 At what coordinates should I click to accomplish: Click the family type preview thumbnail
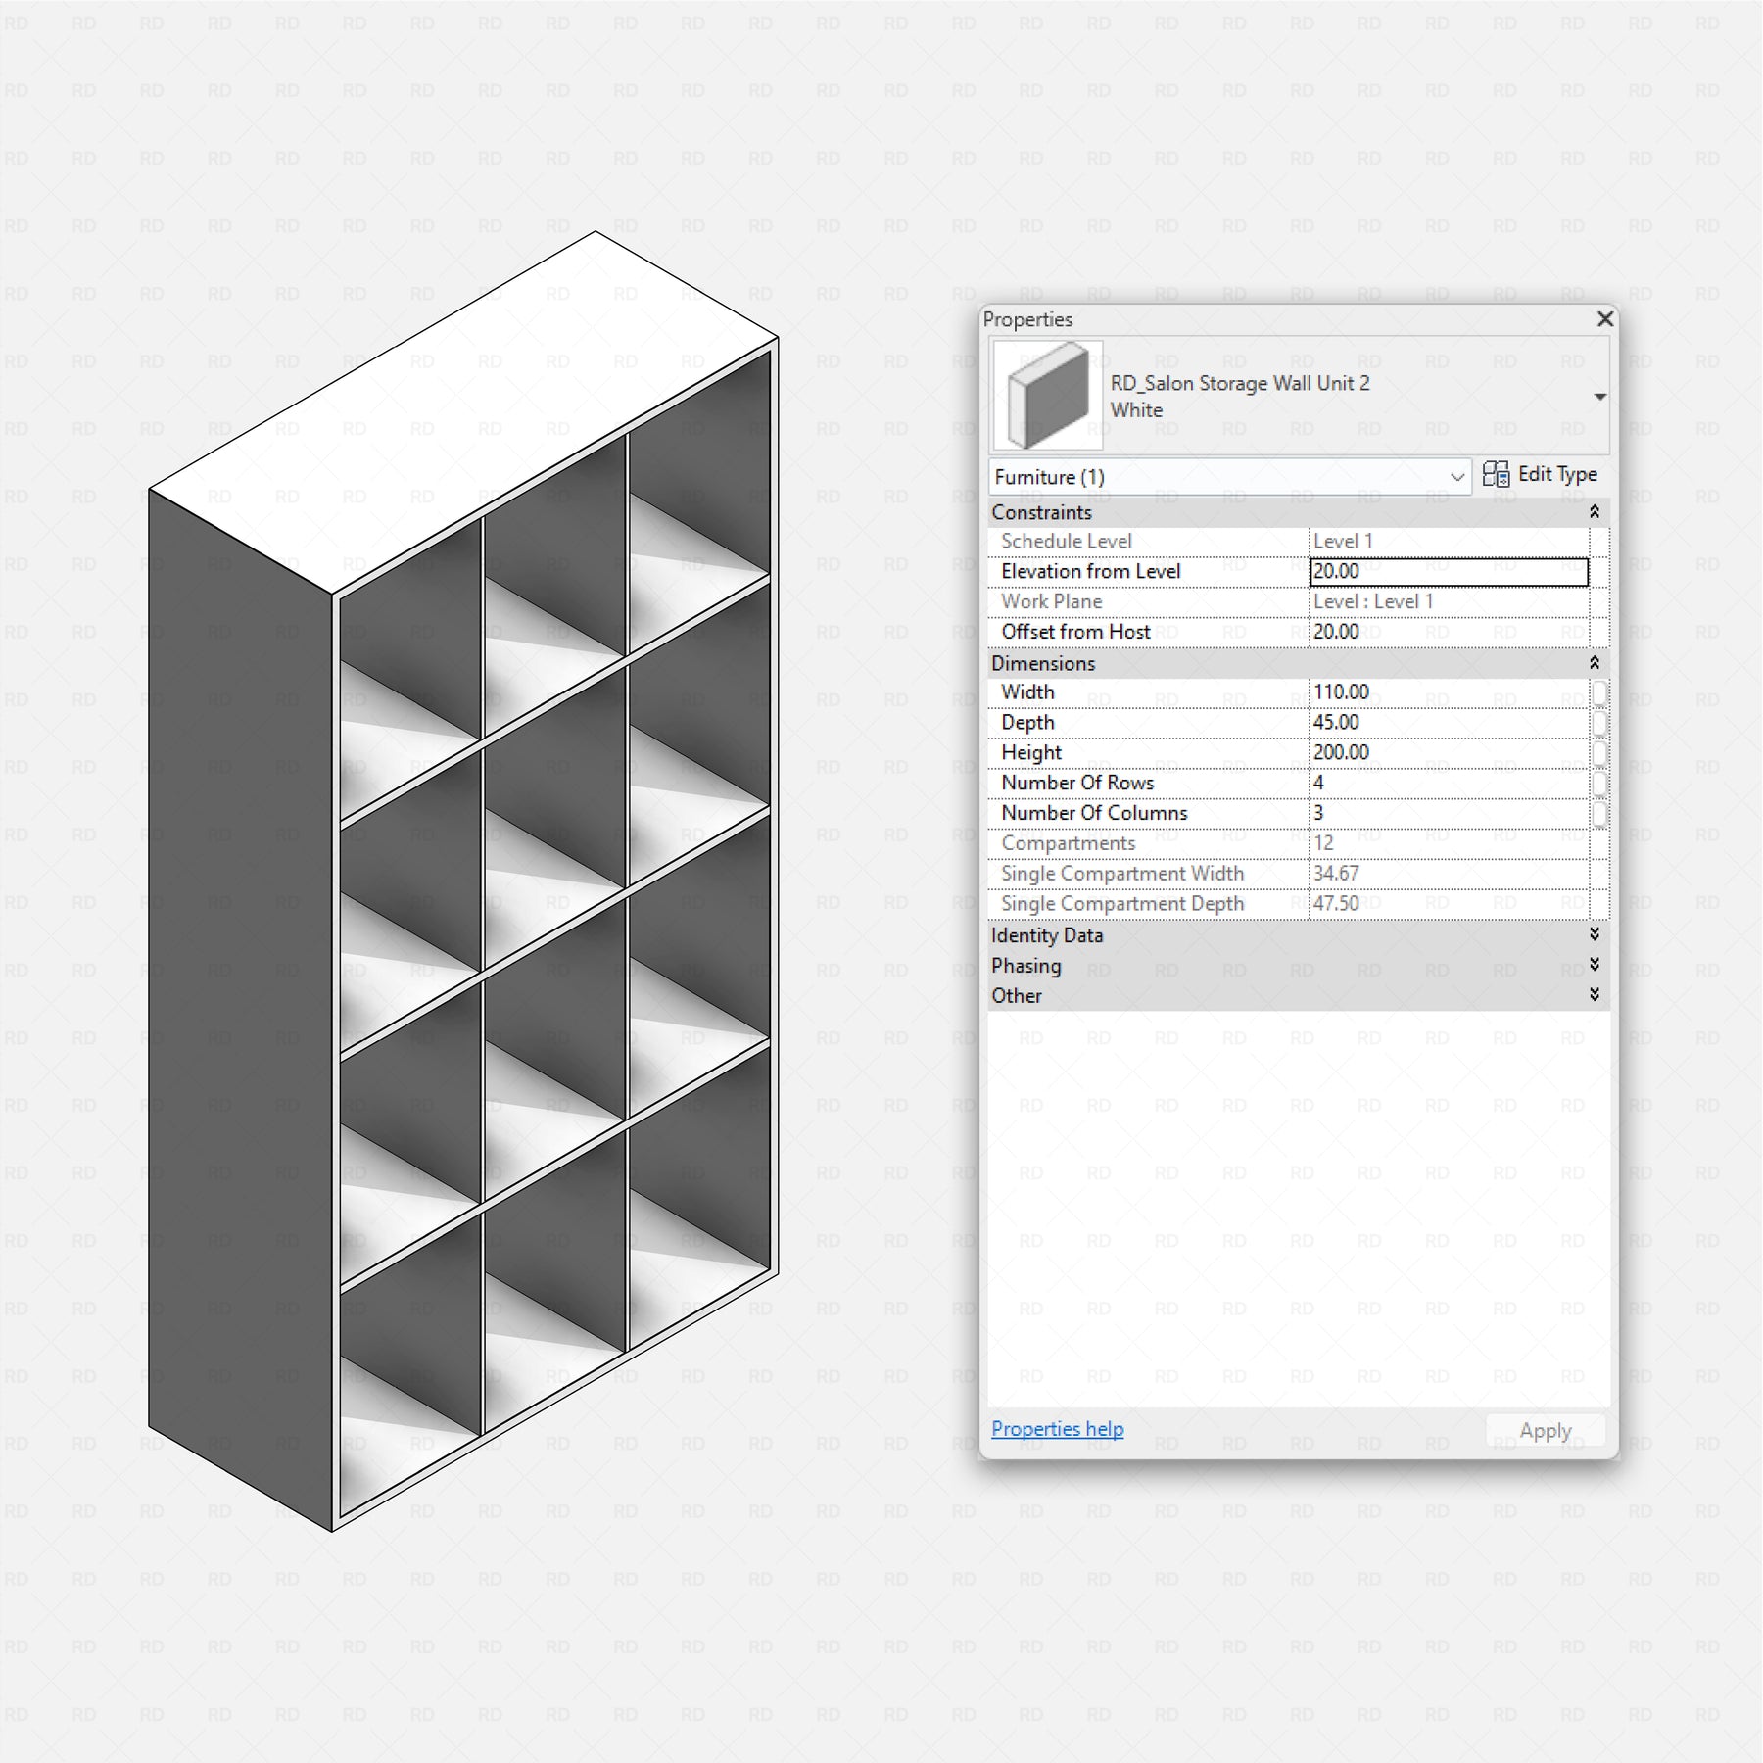pos(1047,395)
